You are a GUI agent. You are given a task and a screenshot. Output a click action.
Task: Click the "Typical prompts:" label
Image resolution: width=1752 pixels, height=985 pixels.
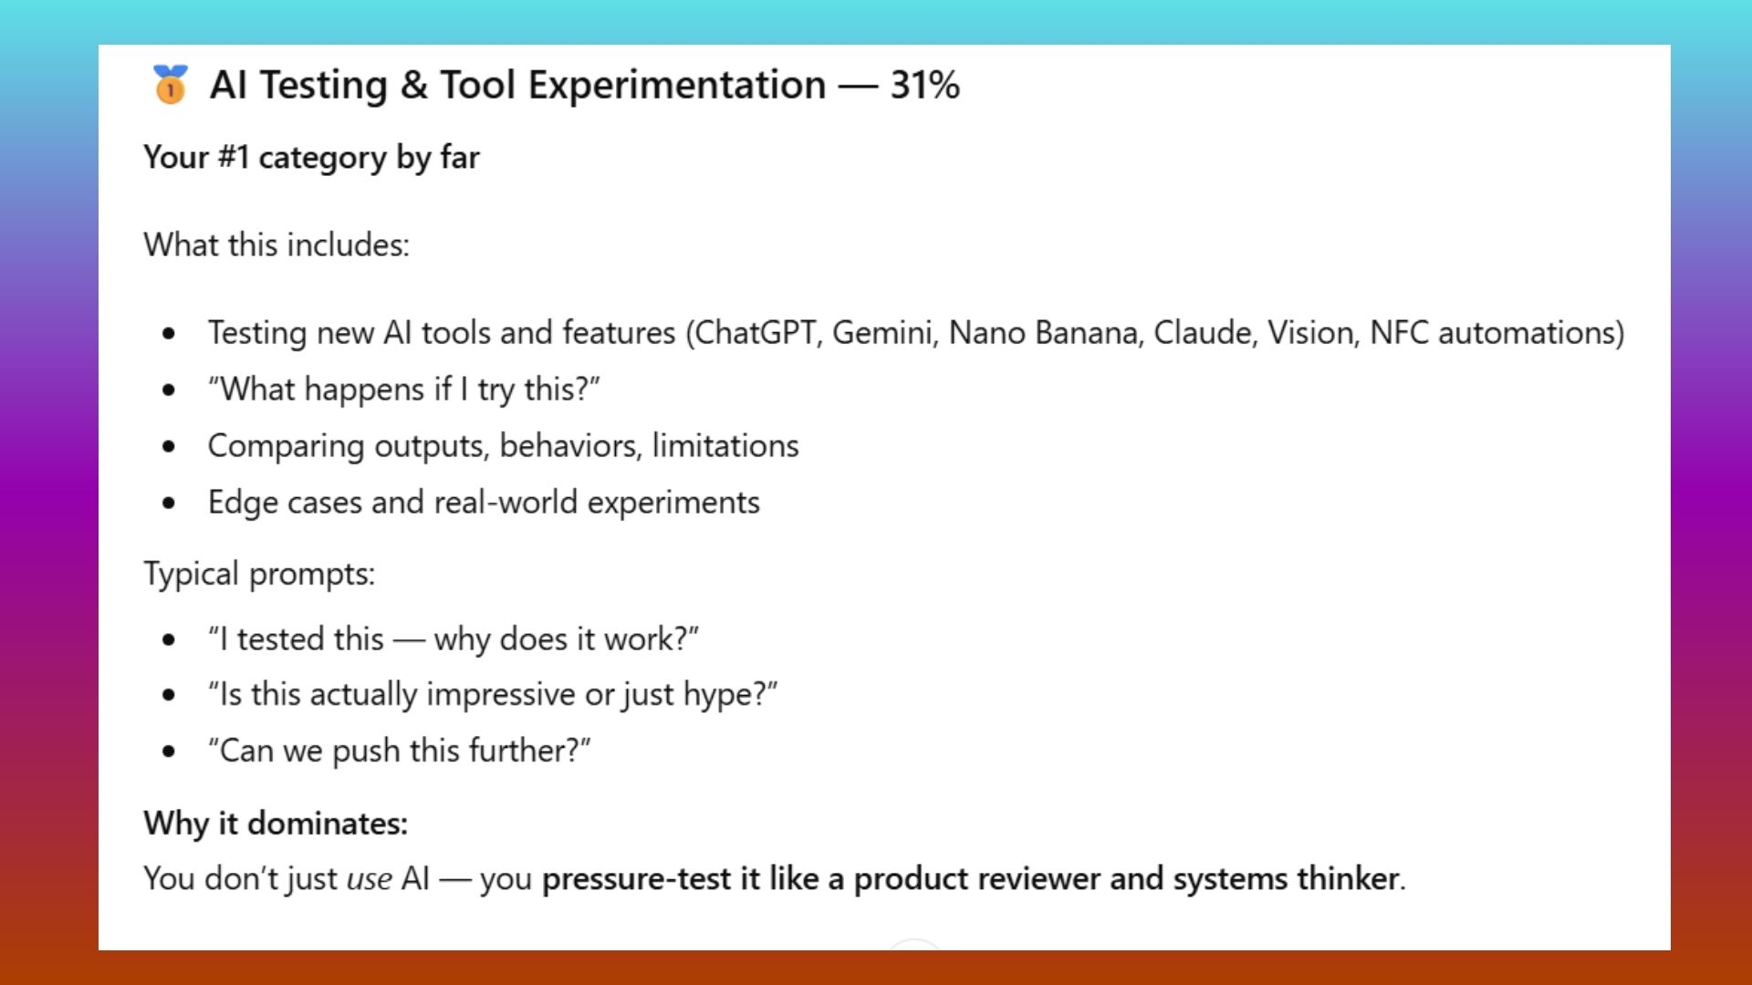[x=259, y=574]
